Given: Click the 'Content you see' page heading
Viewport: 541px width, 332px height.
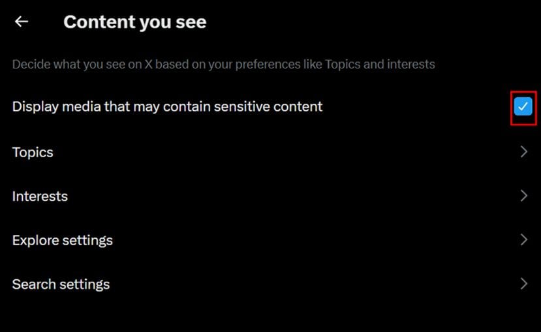Looking at the screenshot, I should click(x=134, y=22).
